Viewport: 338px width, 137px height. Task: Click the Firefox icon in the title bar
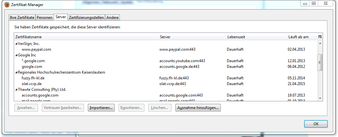click(x=7, y=4)
